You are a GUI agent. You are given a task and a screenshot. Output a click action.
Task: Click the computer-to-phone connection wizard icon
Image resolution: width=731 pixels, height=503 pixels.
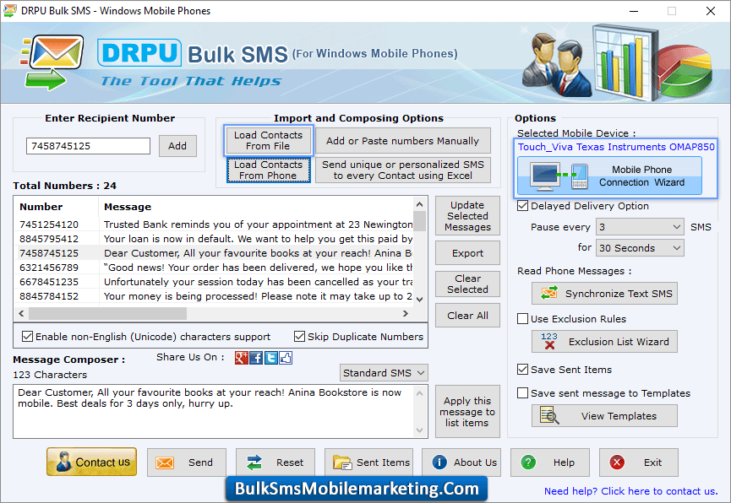[x=559, y=176]
